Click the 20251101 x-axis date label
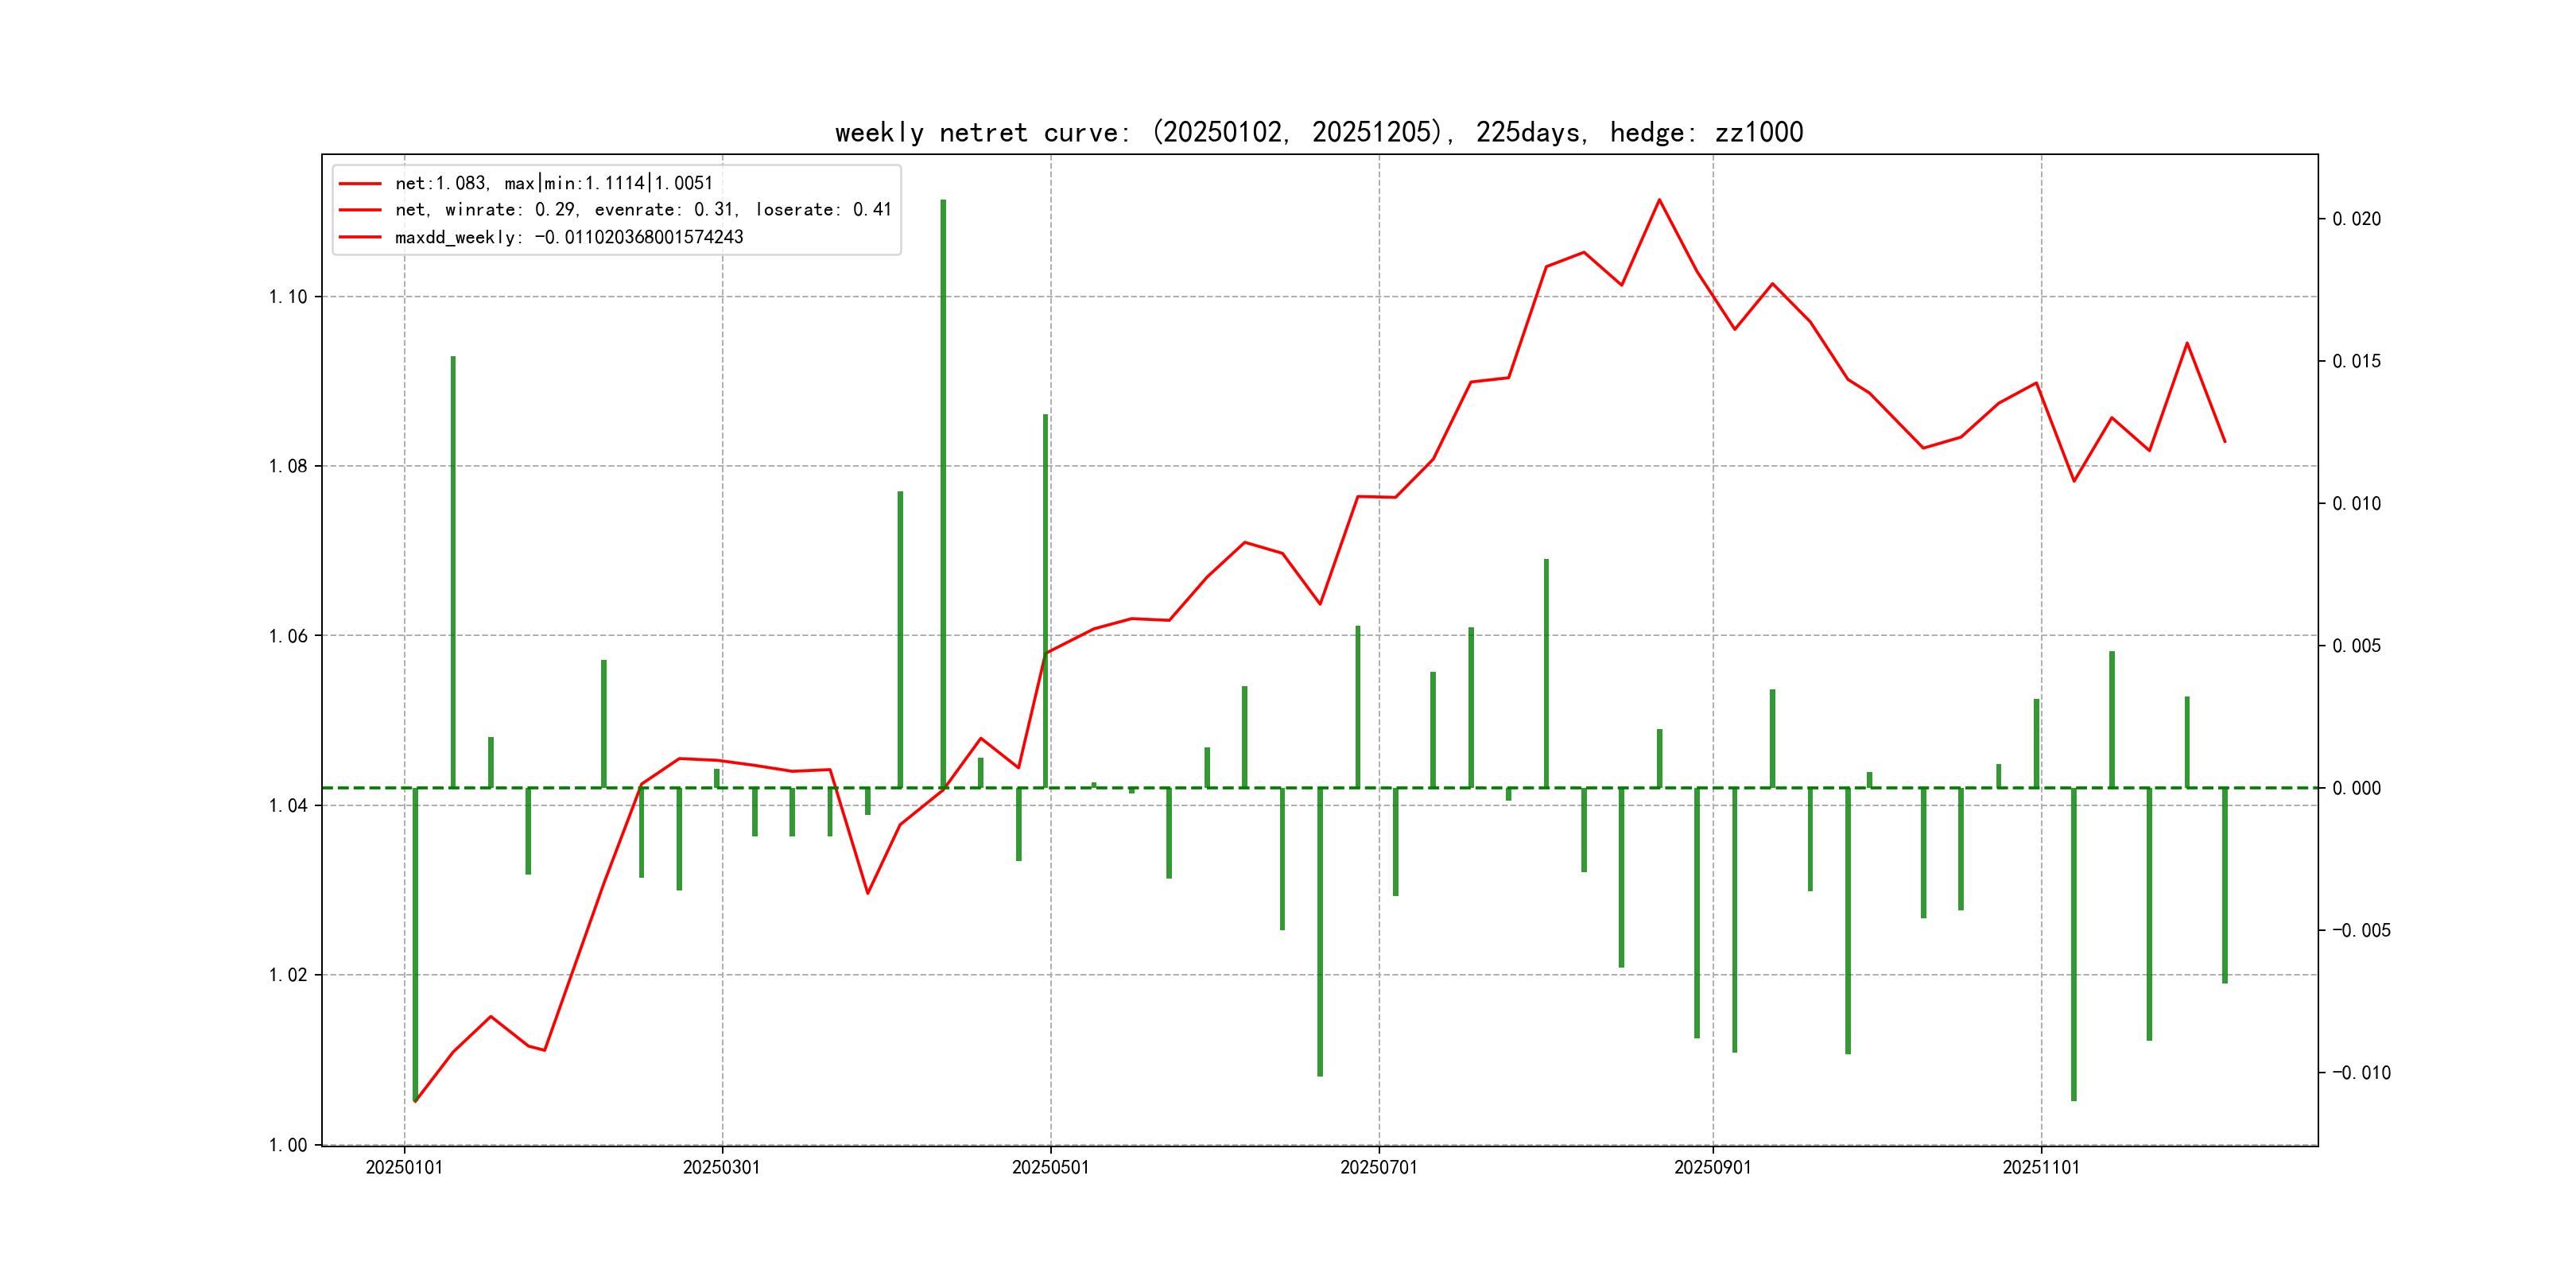Screen dimensions: 2576x1288 coord(2040,1167)
